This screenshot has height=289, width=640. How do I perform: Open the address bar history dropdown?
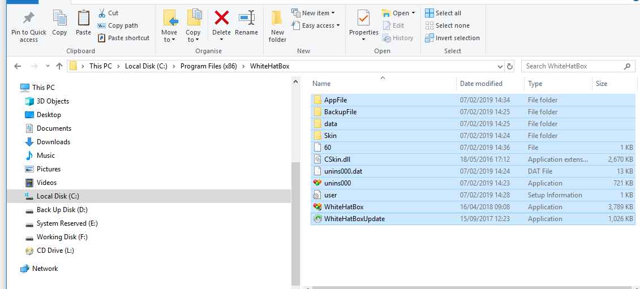pos(499,66)
